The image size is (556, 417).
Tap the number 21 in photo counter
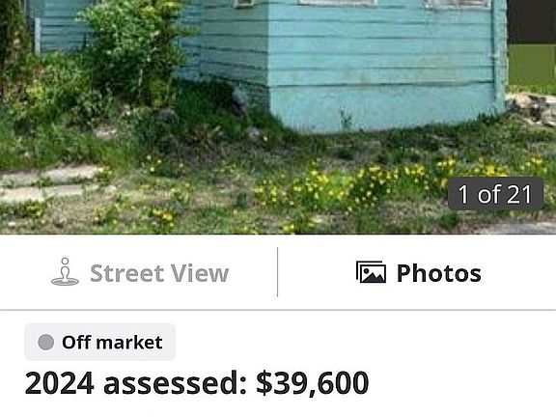click(518, 194)
